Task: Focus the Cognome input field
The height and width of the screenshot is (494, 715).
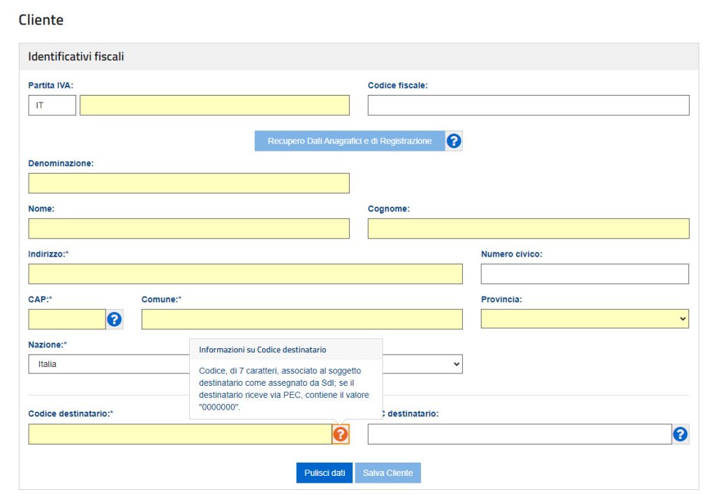Action: (528, 229)
